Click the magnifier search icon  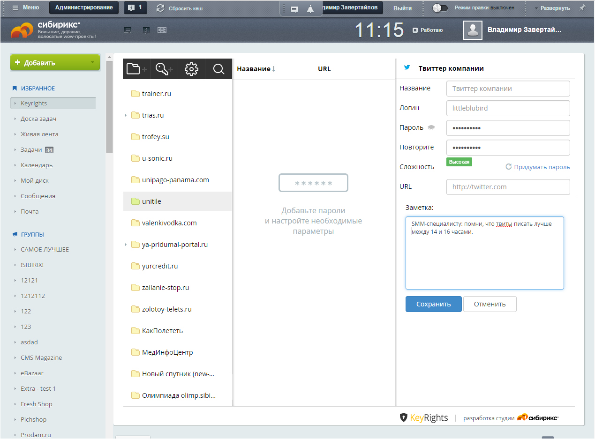pos(218,69)
